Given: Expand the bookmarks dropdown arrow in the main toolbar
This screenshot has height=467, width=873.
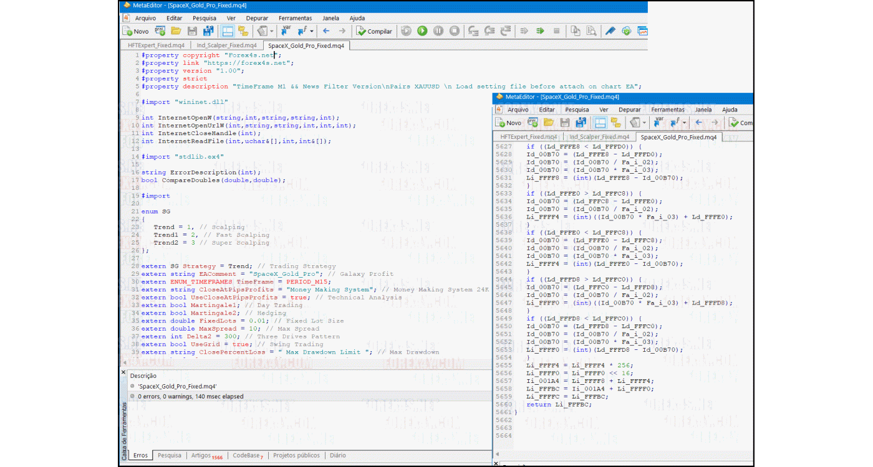Looking at the screenshot, I should [x=272, y=31].
